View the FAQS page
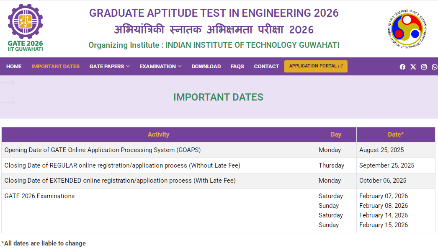 click(x=237, y=66)
